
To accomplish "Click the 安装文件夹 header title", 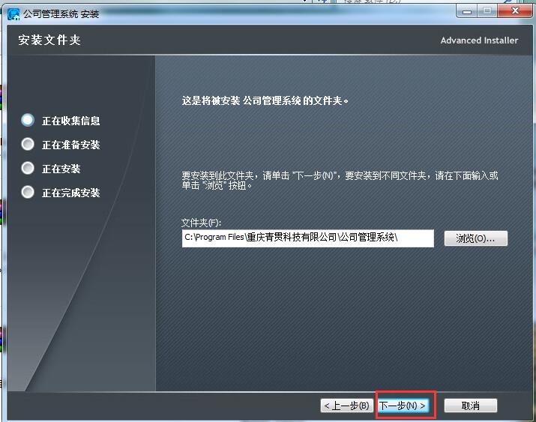I will [x=49, y=40].
